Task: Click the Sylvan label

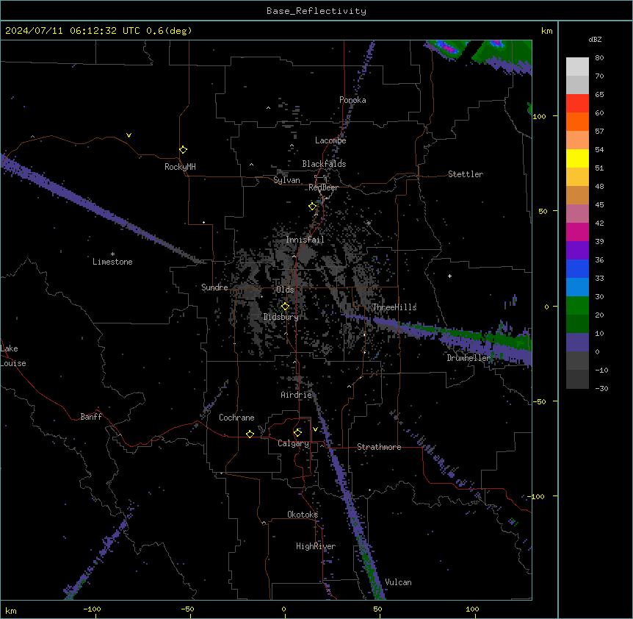Action: 286,180
